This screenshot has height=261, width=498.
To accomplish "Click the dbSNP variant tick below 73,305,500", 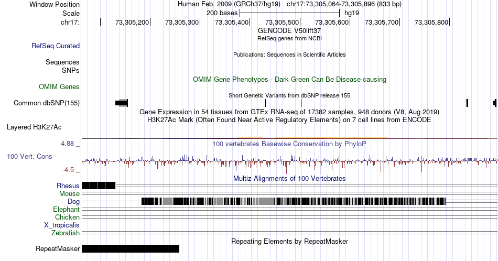I will [x=266, y=103].
